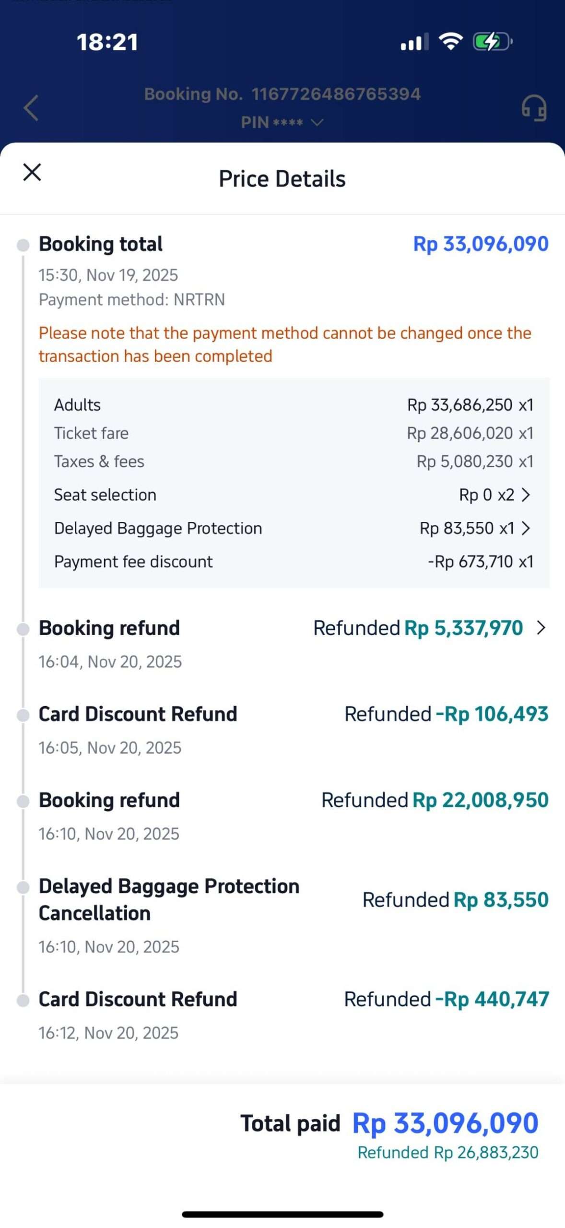Expand the PIN dropdown chevron
Viewport: 565px width, 1228px height.
tap(317, 122)
